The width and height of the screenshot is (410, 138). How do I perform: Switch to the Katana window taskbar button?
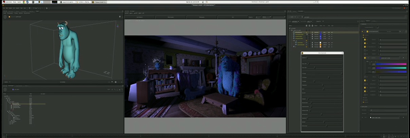99,2
